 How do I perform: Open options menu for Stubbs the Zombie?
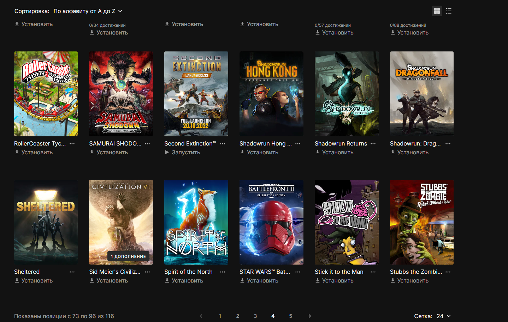coord(448,272)
